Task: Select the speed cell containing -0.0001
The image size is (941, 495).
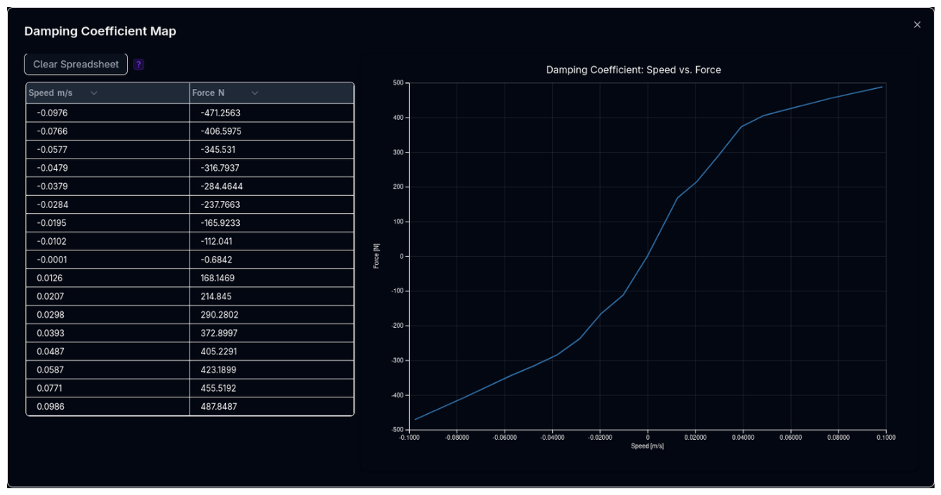Action: [x=108, y=260]
